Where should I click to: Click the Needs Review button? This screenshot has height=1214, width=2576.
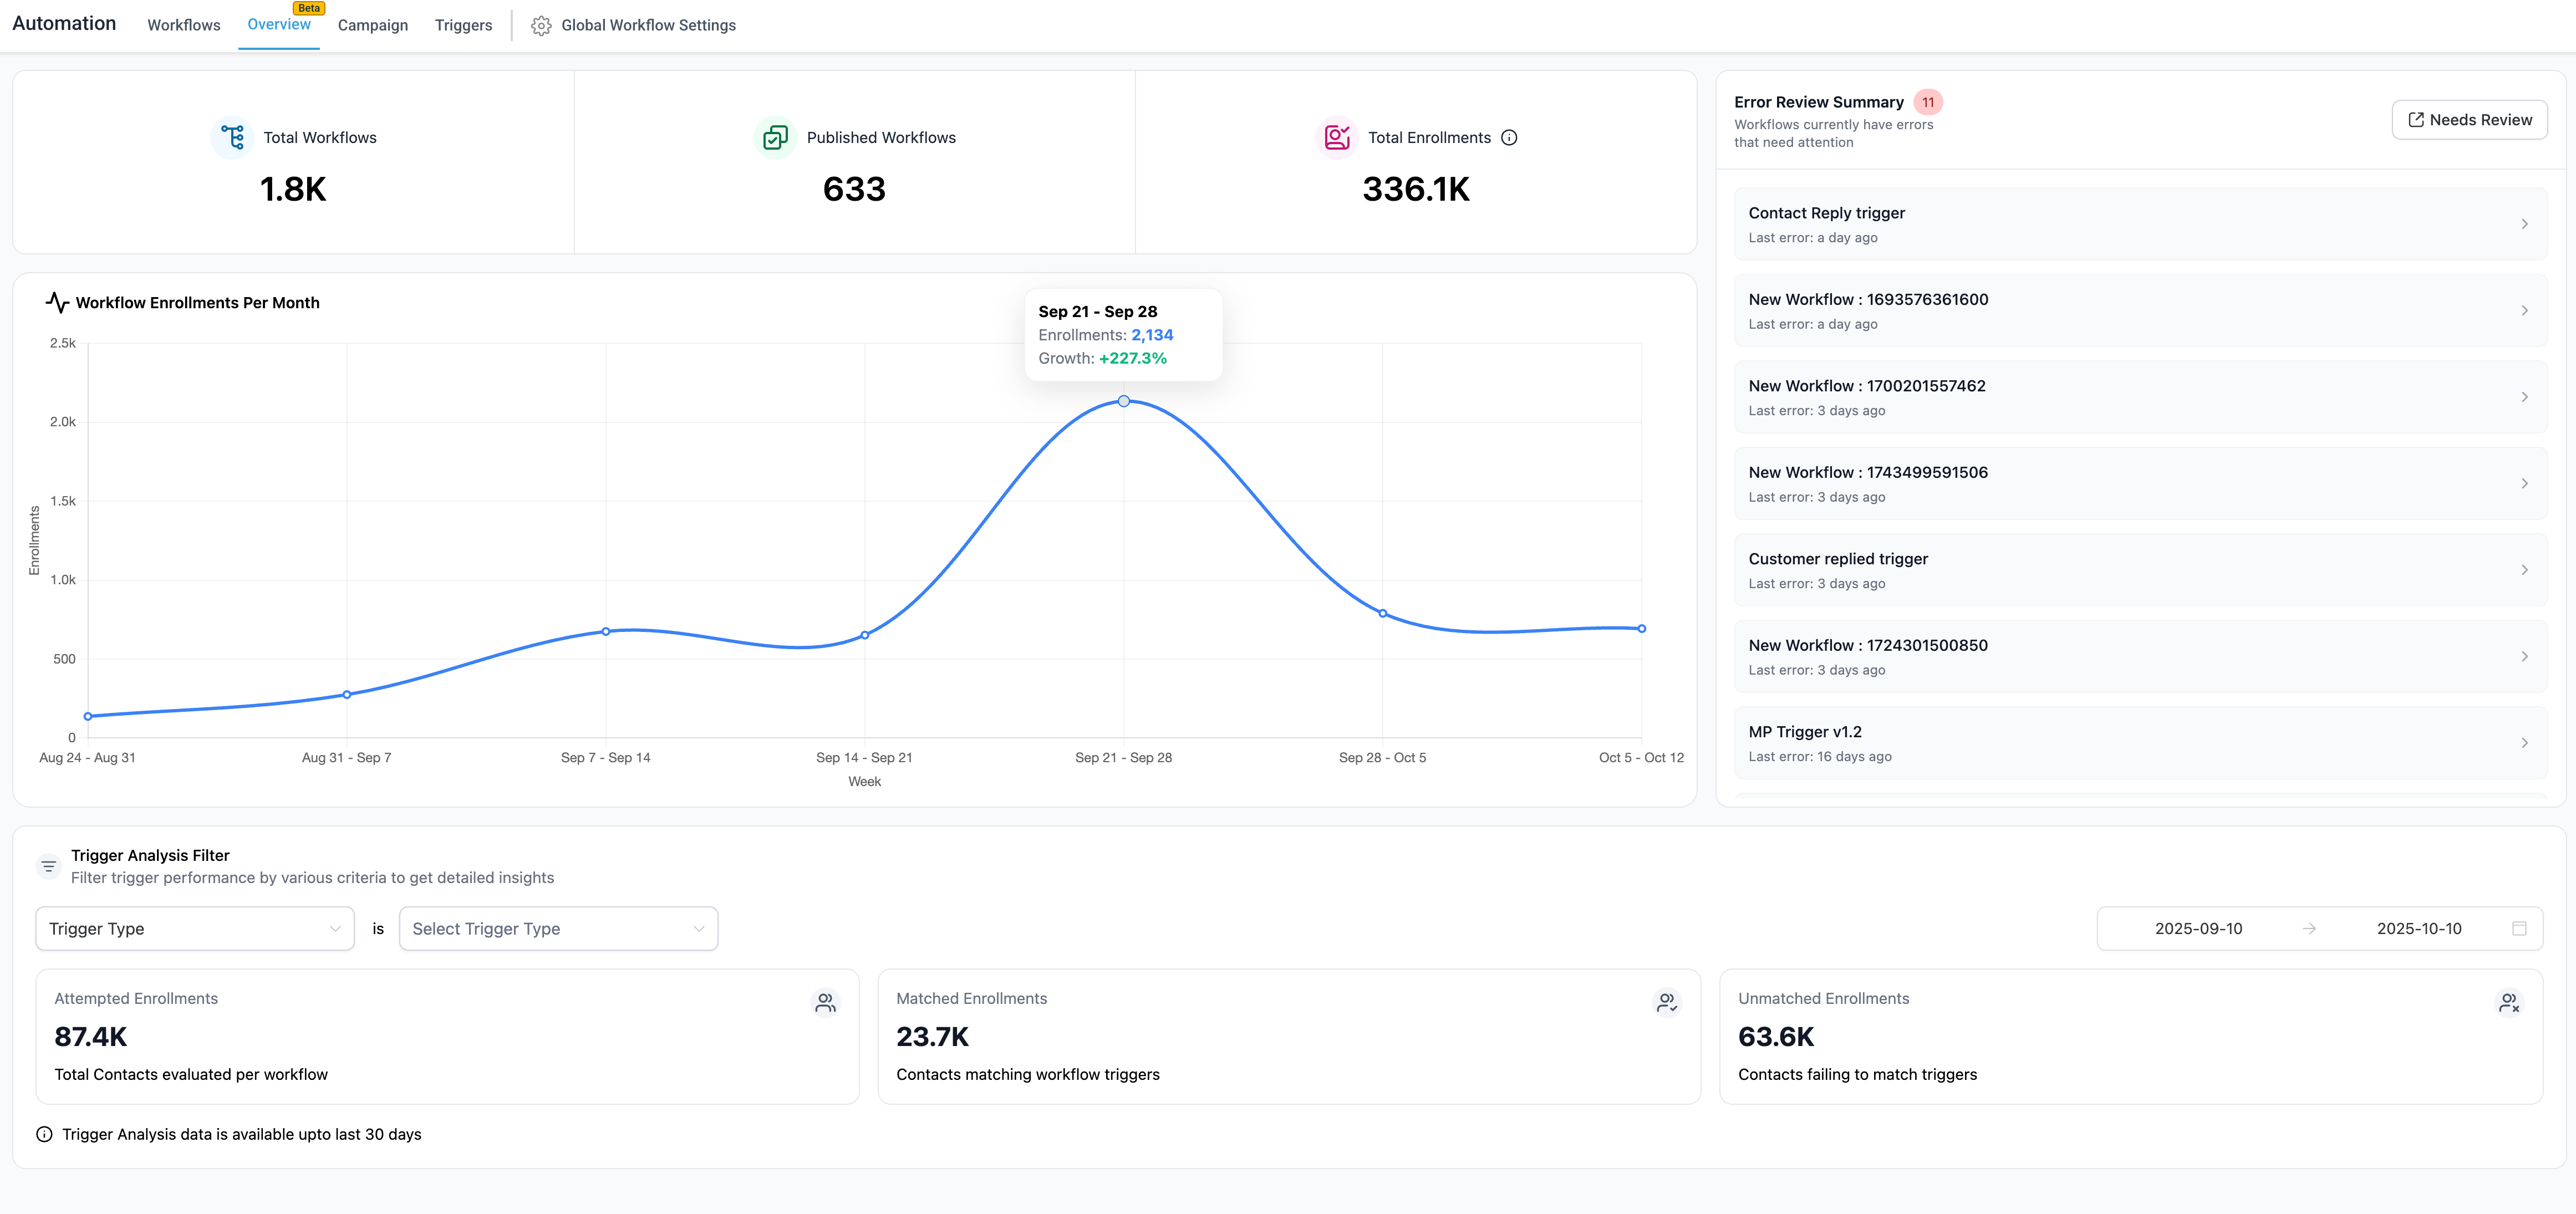(x=2469, y=119)
